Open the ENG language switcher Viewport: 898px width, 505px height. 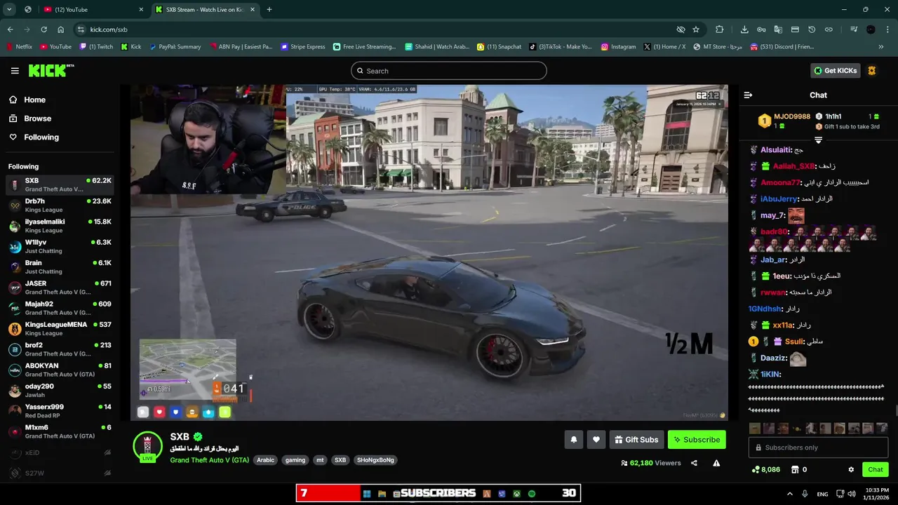[x=822, y=494]
